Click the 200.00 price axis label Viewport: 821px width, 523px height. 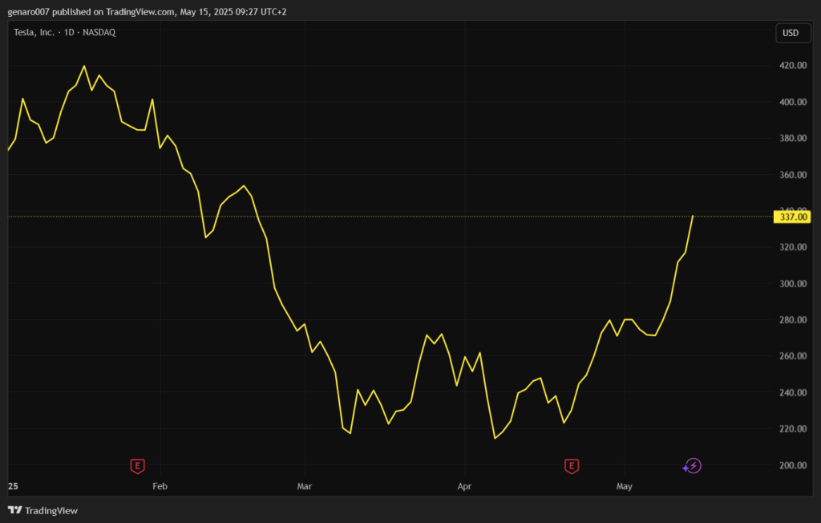791,465
